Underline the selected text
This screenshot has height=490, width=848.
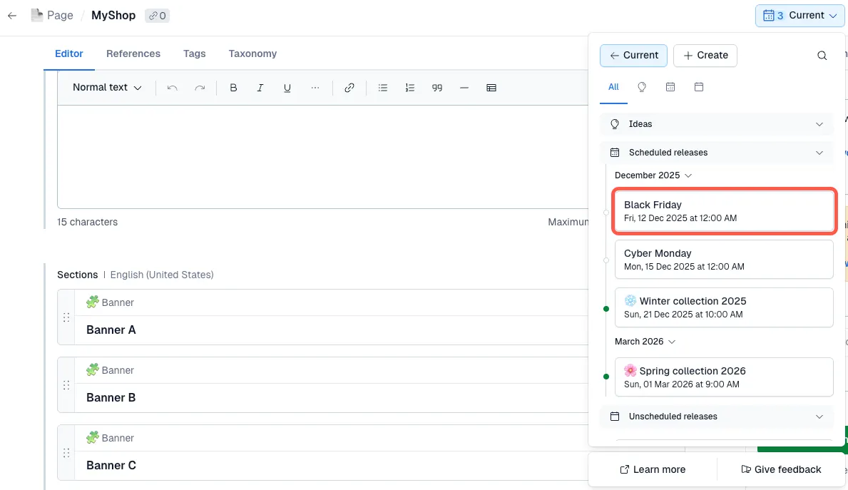pos(287,87)
